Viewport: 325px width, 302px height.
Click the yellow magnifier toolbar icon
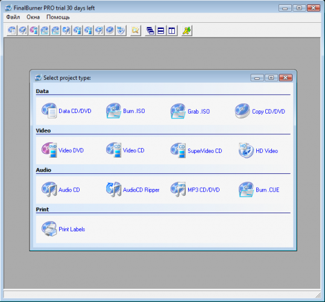(136, 31)
